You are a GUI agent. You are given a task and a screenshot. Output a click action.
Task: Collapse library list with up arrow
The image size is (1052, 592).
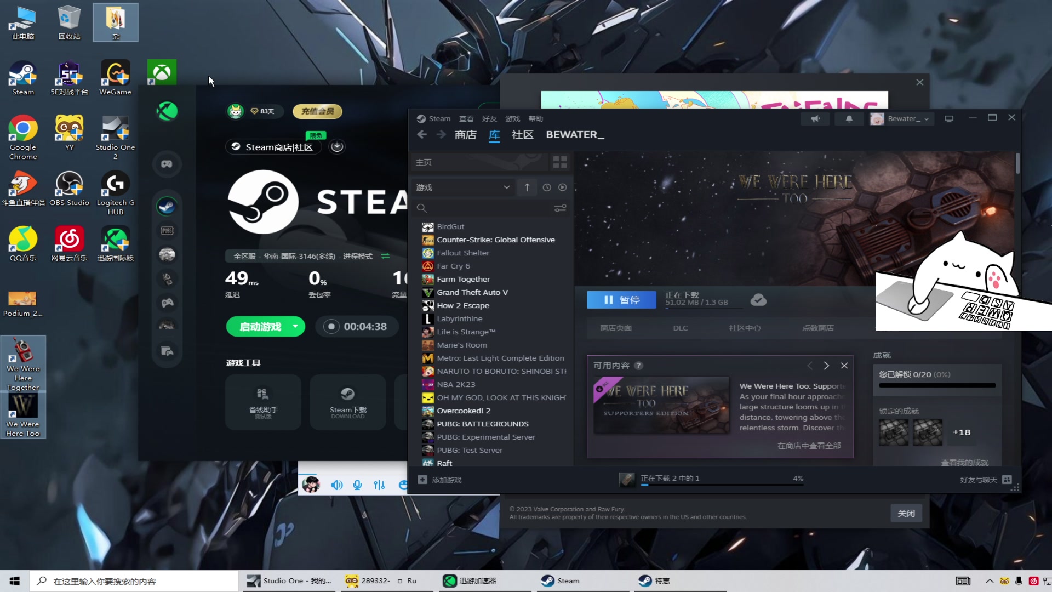tap(527, 187)
